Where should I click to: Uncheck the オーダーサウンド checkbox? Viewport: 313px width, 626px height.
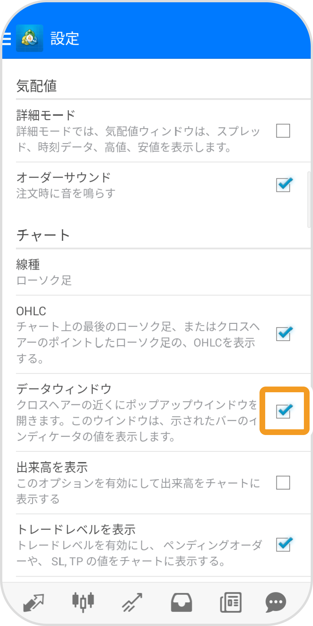(x=284, y=184)
